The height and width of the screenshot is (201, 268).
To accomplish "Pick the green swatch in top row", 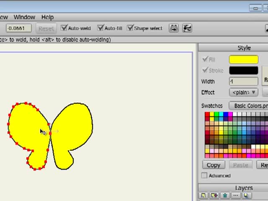I will [x=216, y=114].
